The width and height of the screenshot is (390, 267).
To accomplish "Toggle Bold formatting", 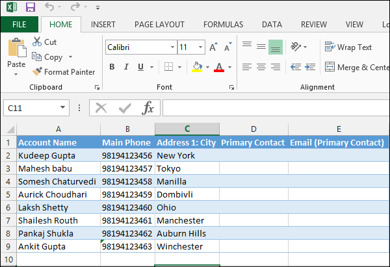I will tap(112, 67).
